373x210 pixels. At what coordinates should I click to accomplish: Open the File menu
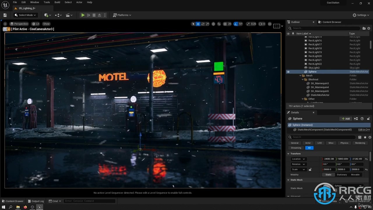pyautogui.click(x=15, y=2)
